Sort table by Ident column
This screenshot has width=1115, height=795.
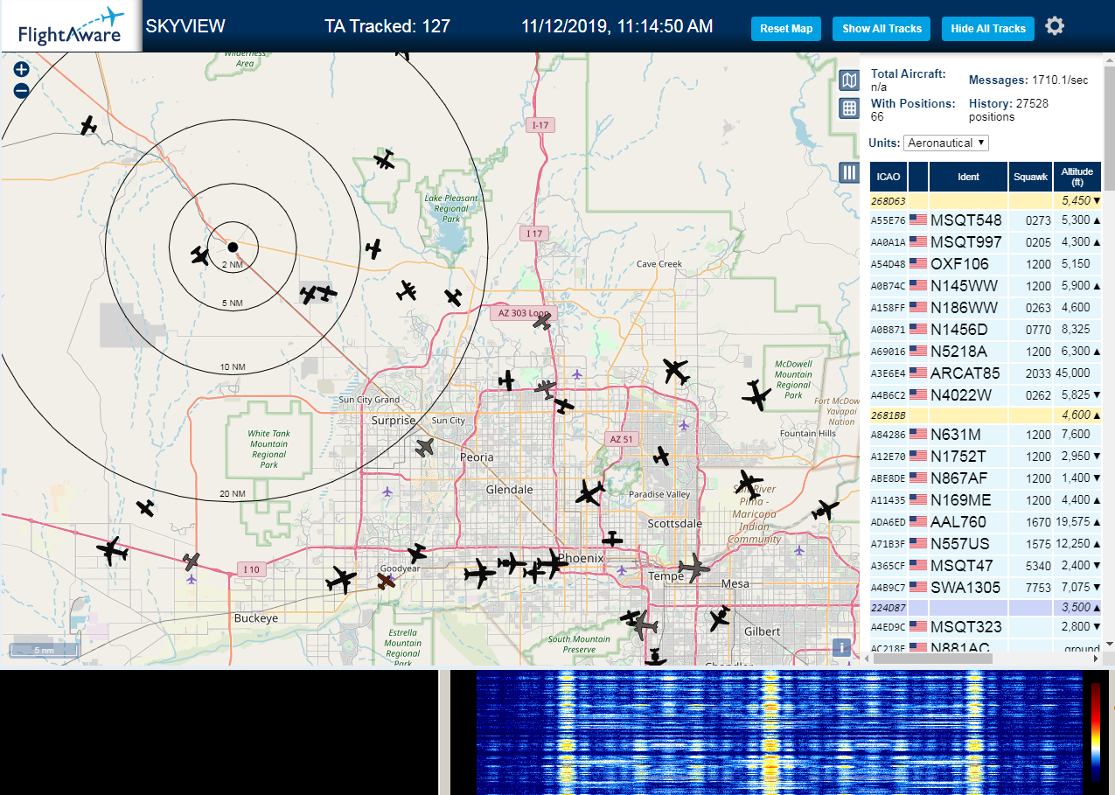[968, 177]
